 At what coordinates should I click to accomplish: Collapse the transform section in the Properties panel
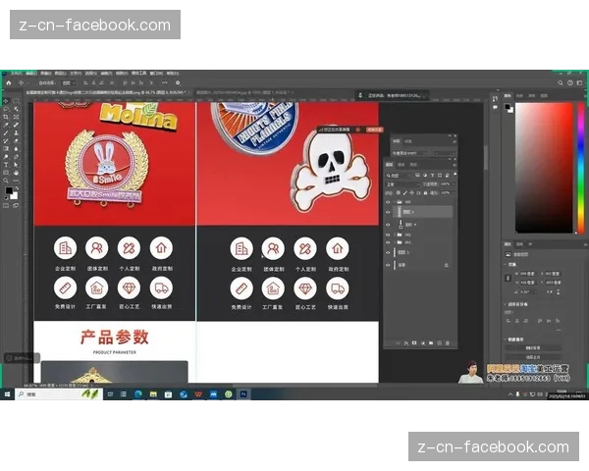point(506,264)
